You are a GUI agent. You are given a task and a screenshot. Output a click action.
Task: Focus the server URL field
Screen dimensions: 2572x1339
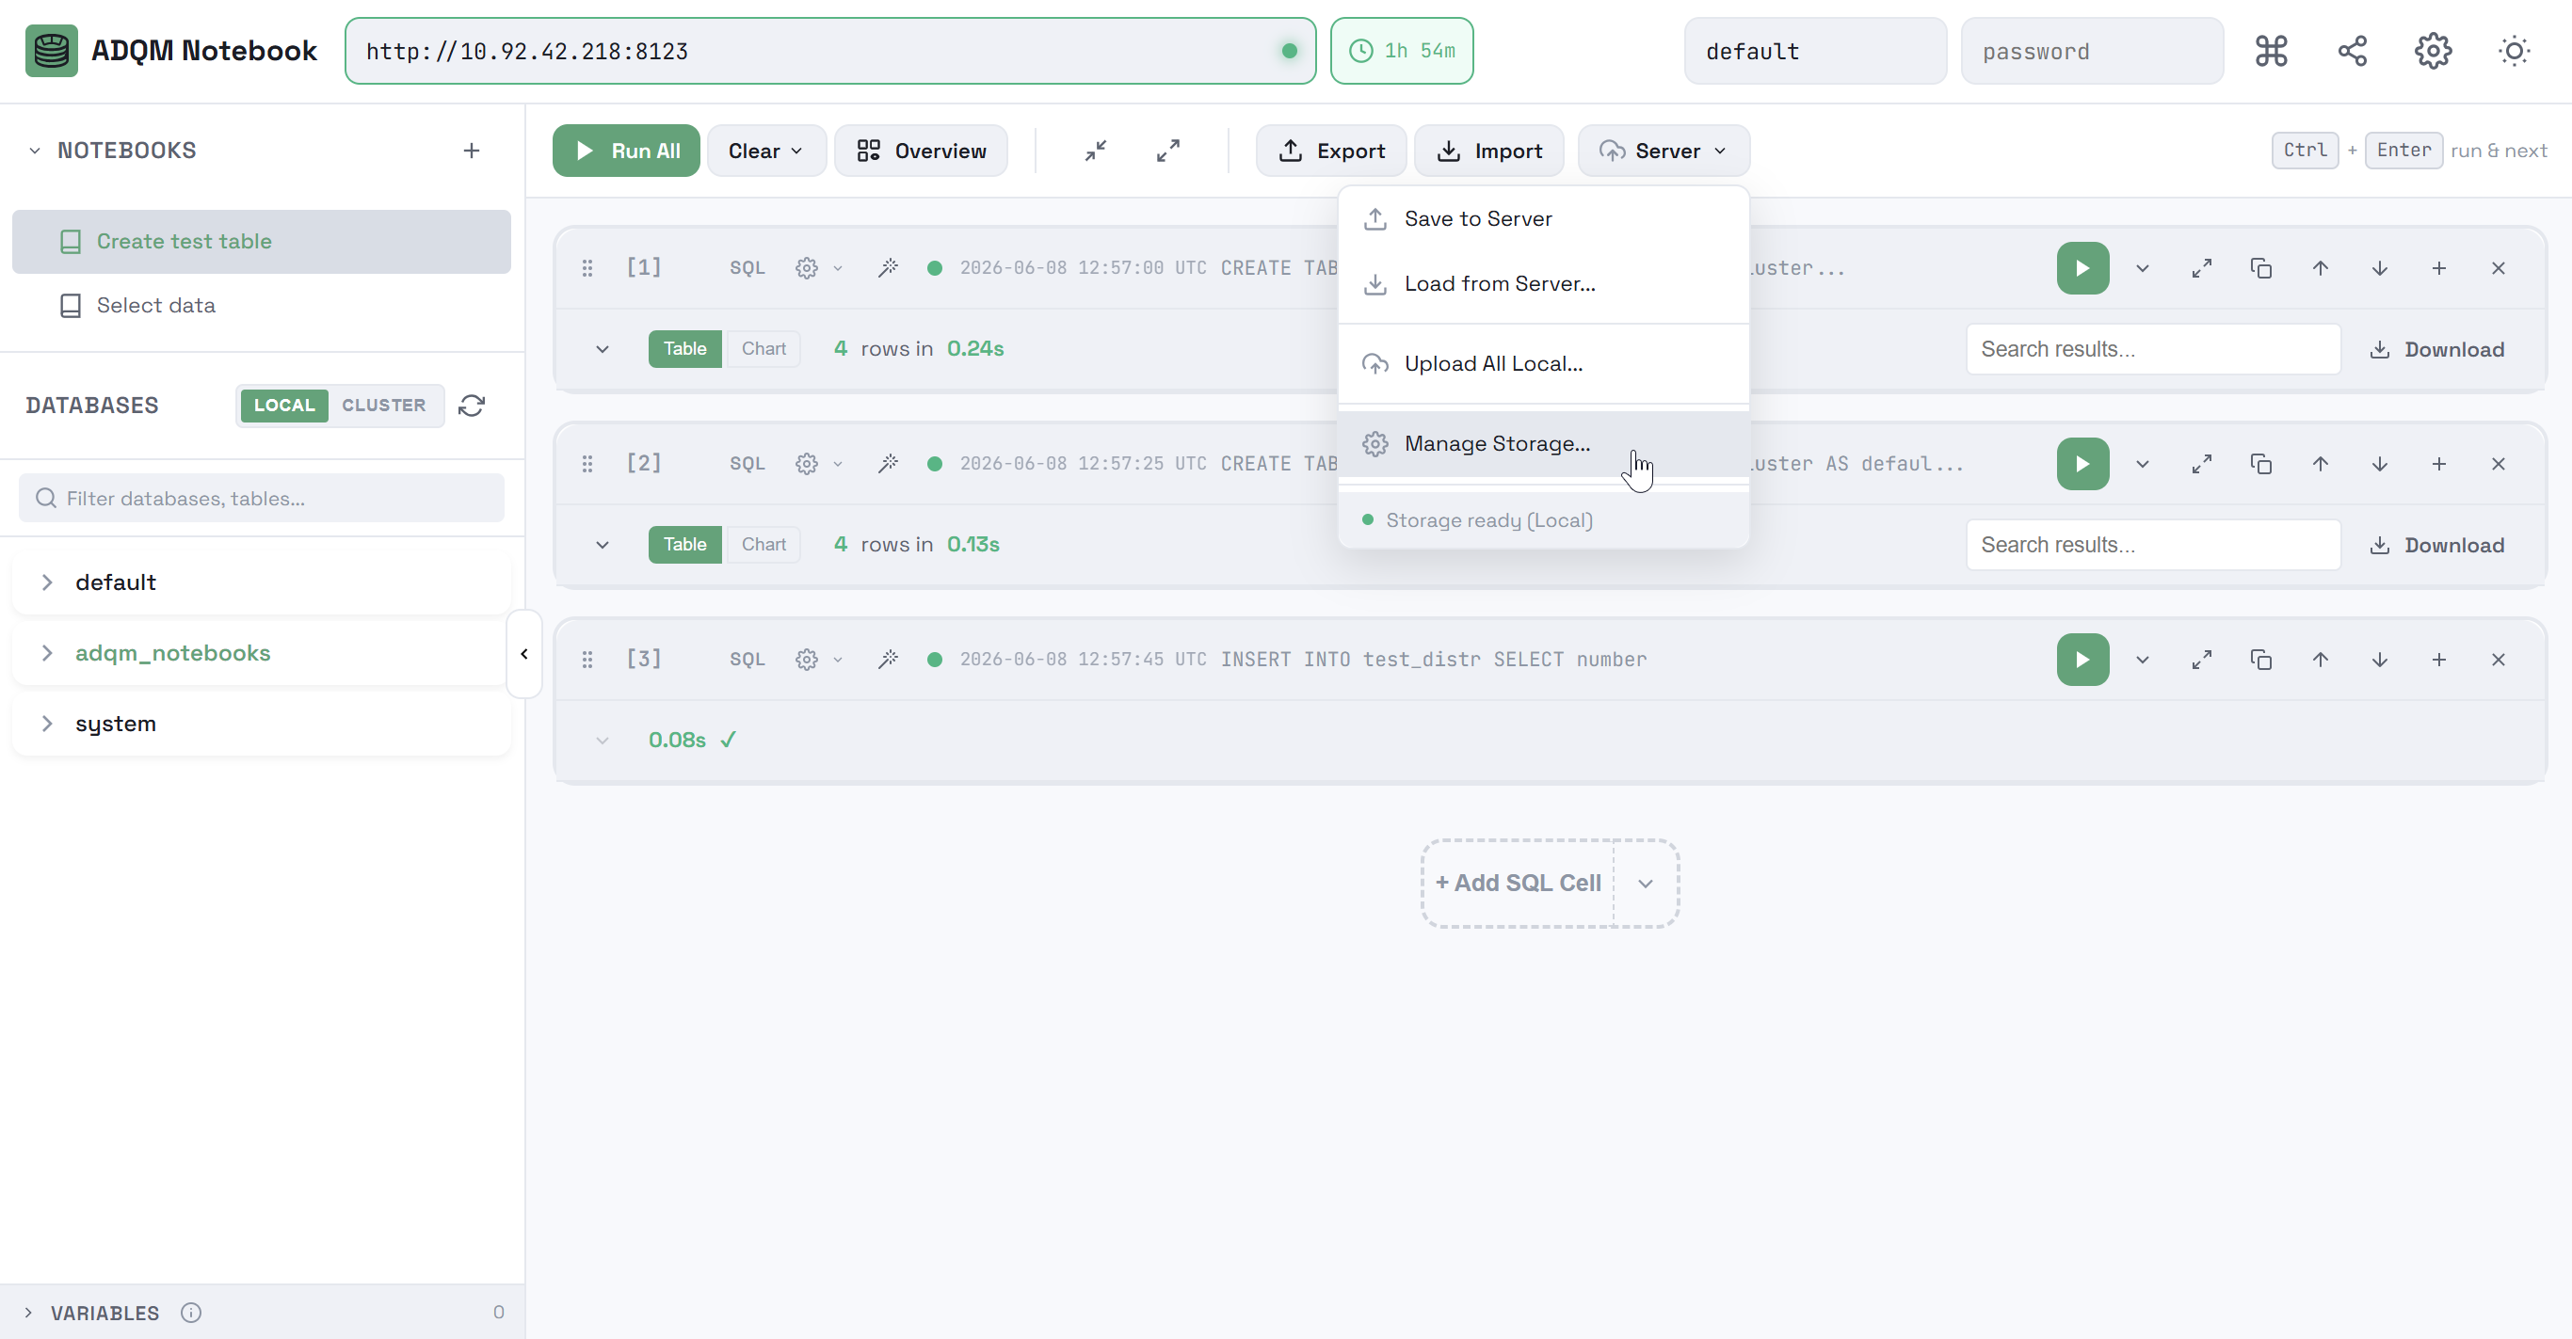point(828,51)
